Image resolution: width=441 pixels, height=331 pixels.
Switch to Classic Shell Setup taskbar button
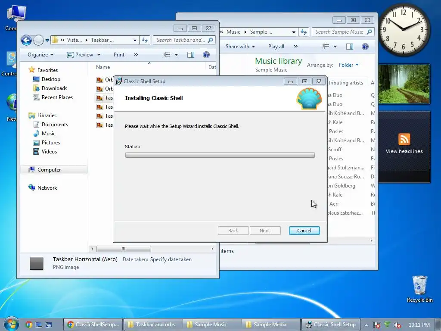pos(331,325)
